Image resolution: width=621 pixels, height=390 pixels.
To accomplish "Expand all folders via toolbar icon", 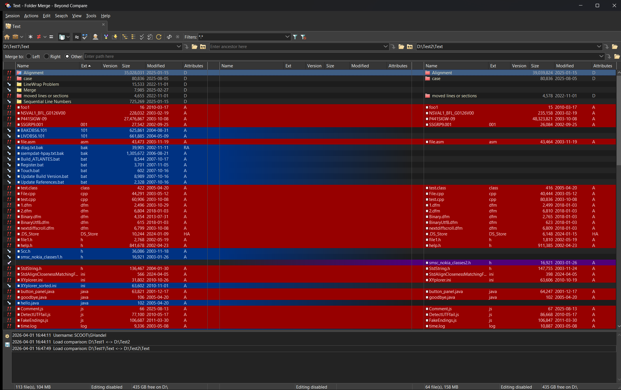I will pos(125,37).
